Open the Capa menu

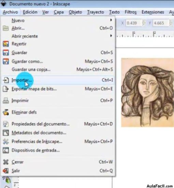(x=59, y=12)
